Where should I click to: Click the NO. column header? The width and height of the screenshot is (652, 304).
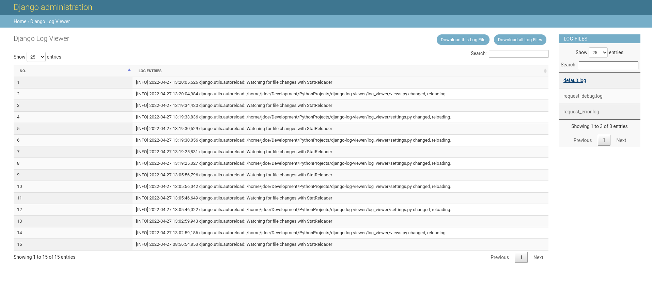click(73, 71)
